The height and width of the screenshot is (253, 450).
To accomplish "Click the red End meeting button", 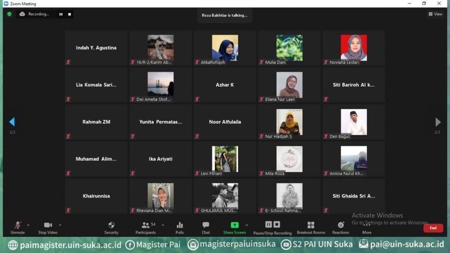I will point(433,228).
